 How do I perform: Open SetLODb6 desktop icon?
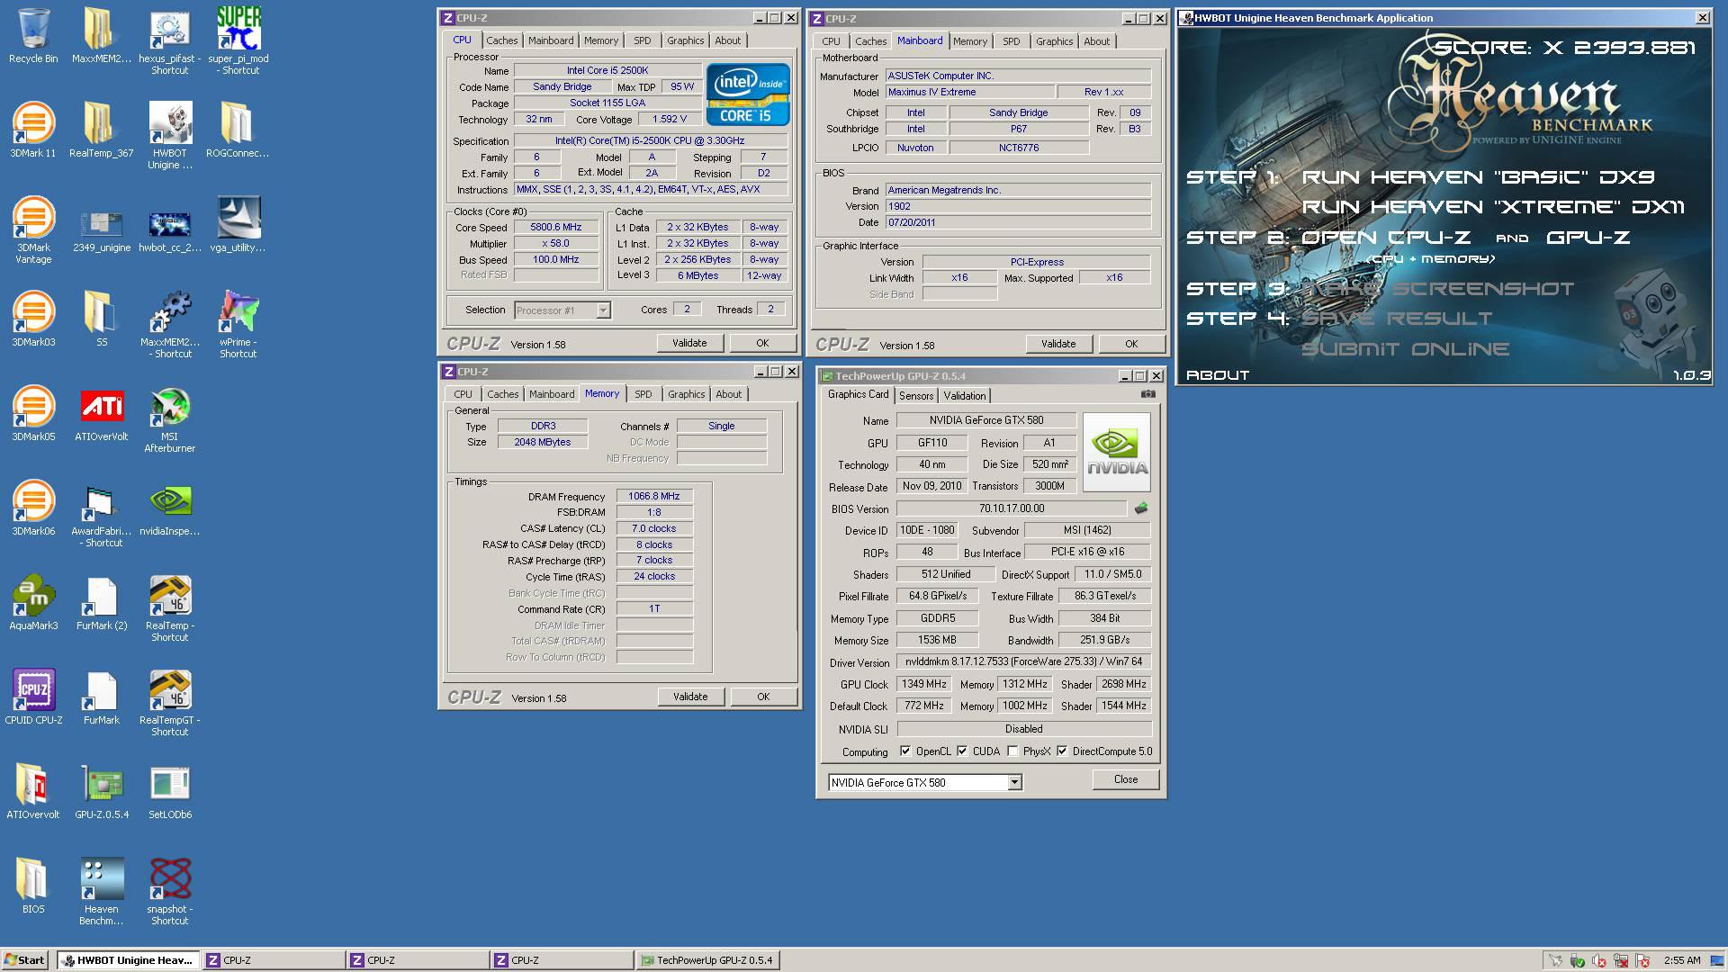tap(169, 785)
